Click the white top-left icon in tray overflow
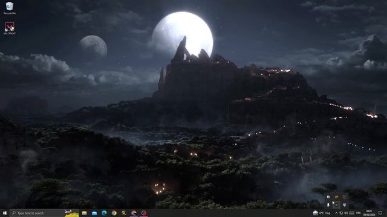 (328, 197)
